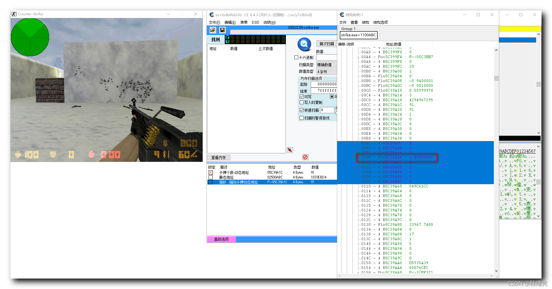Open 编辑(E) menu in Cheat Engine
552x289 pixels.
[230, 22]
